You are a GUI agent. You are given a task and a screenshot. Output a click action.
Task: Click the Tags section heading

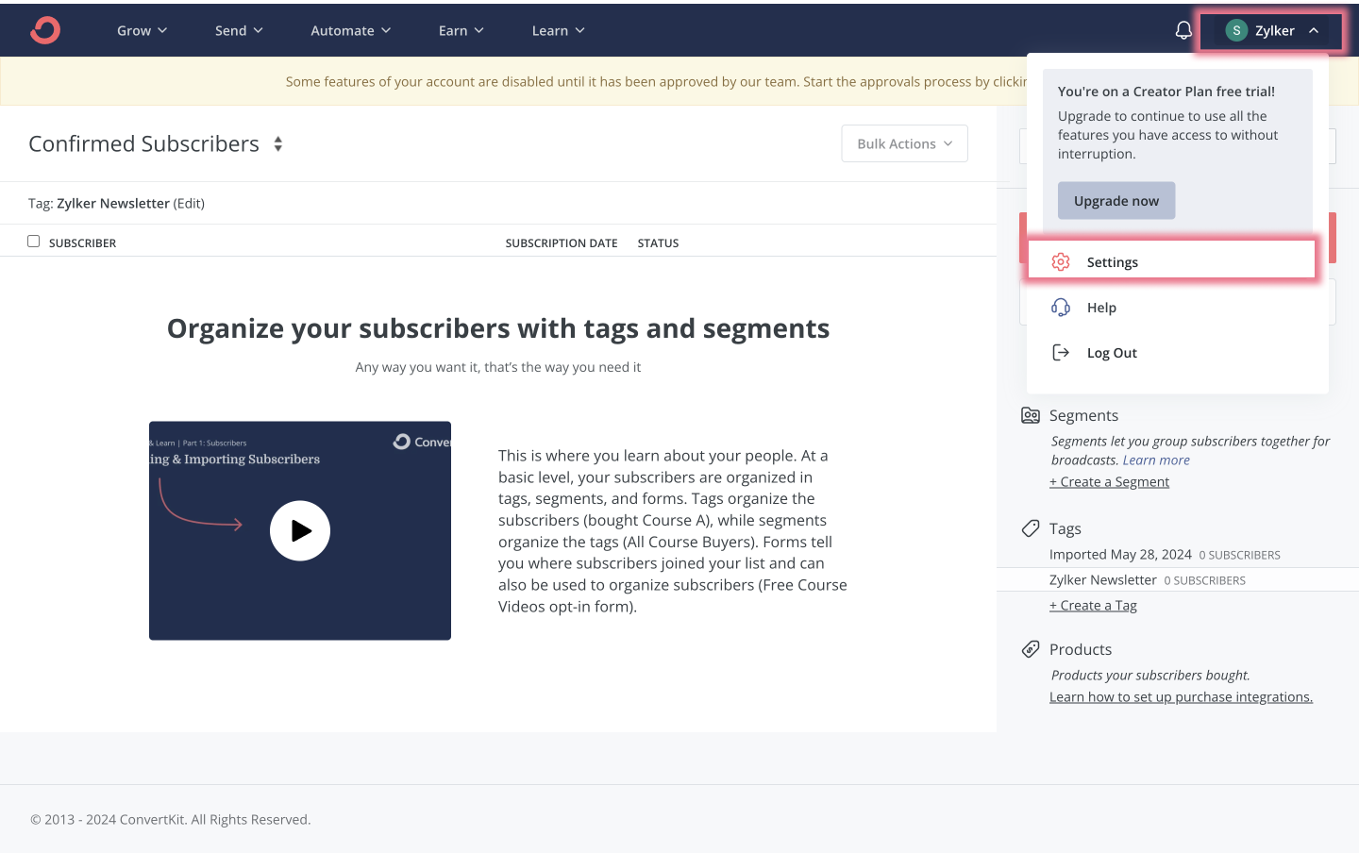pos(1065,528)
